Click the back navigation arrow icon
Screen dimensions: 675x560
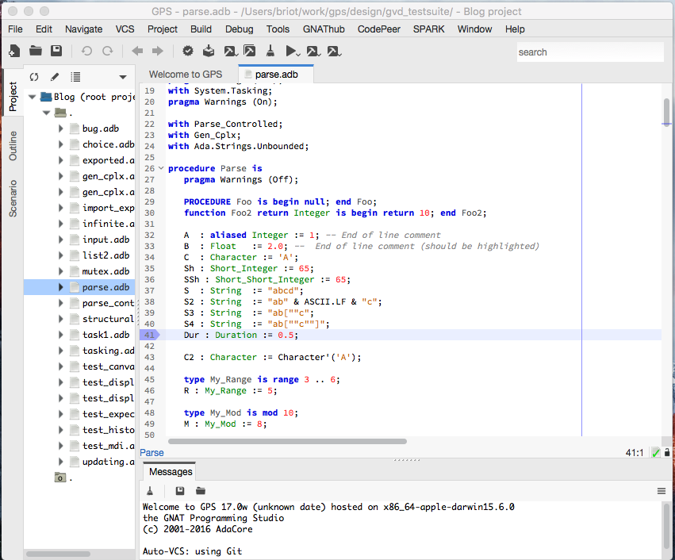click(x=136, y=50)
